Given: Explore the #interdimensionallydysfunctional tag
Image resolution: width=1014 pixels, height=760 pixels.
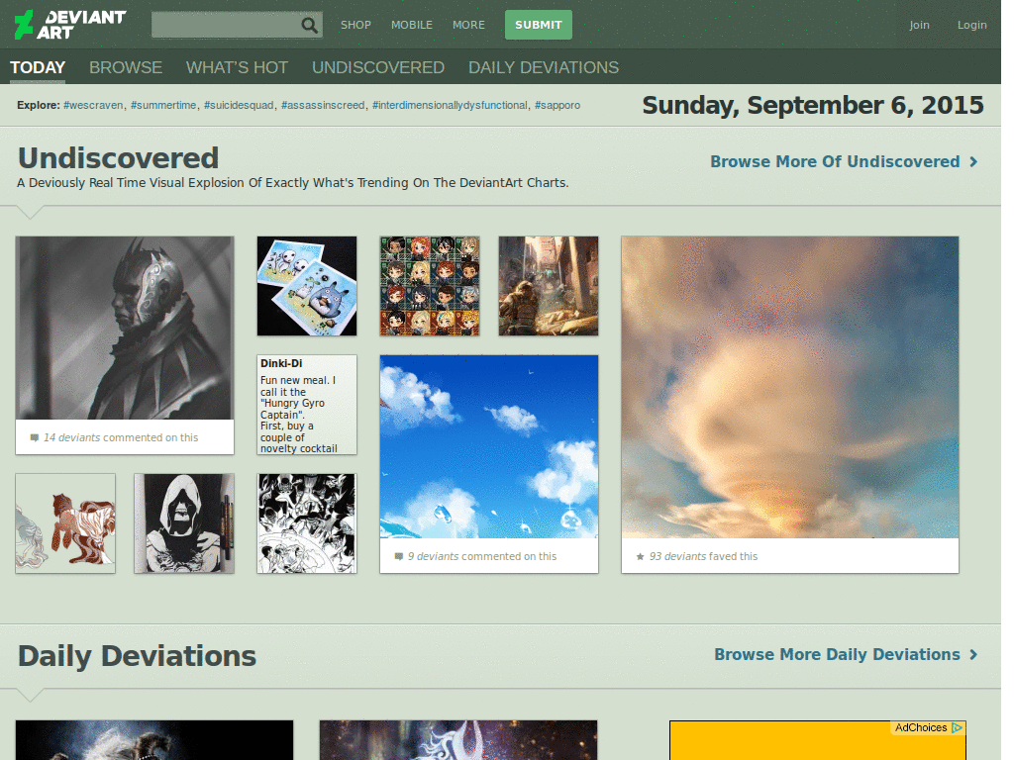Looking at the screenshot, I should click(450, 105).
